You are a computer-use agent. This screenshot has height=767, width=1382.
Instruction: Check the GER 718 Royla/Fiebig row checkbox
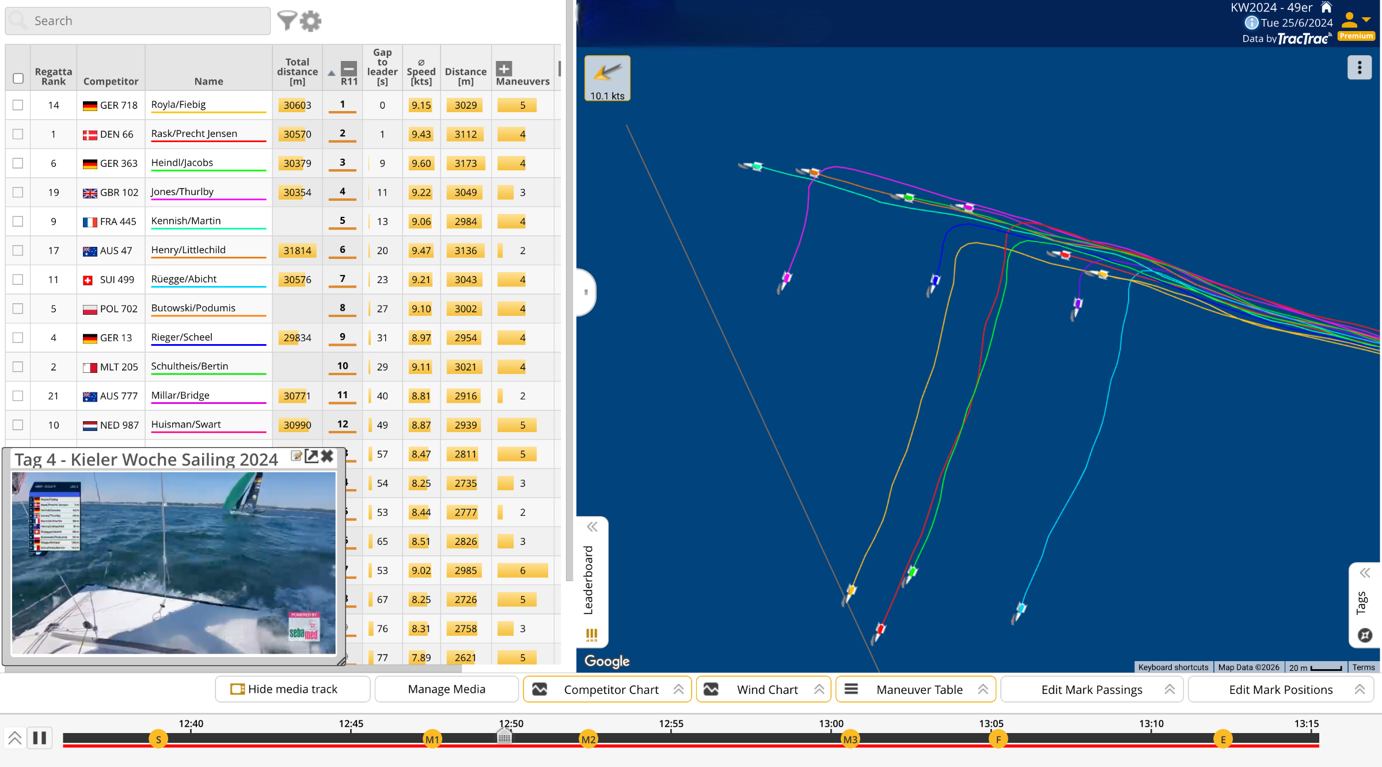click(18, 105)
